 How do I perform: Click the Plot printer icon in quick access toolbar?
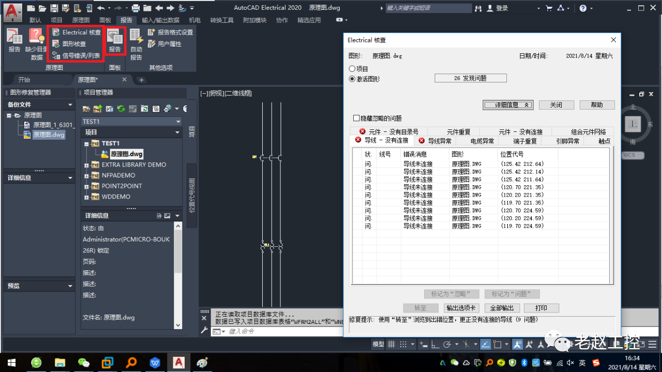[136, 8]
